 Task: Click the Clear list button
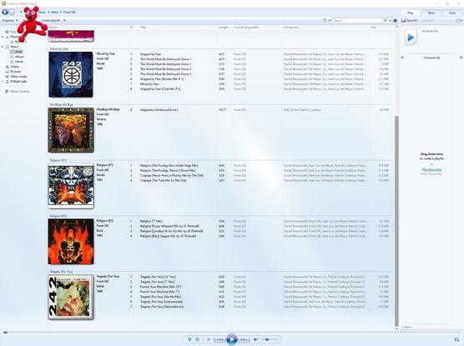(427, 20)
